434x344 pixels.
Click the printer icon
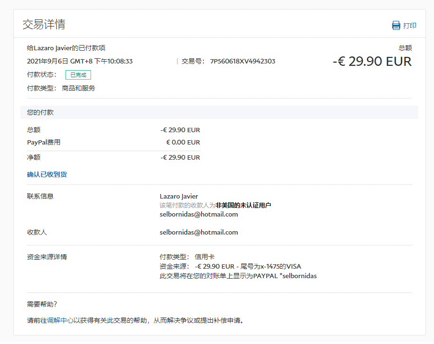tap(396, 26)
